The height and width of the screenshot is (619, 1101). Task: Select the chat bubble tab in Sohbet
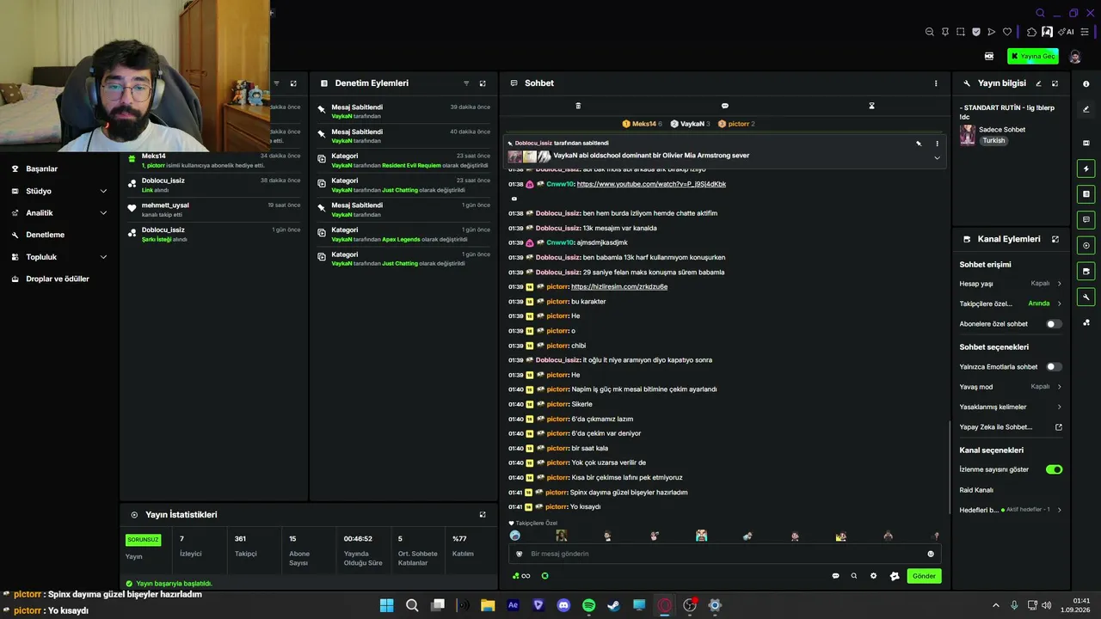725,106
